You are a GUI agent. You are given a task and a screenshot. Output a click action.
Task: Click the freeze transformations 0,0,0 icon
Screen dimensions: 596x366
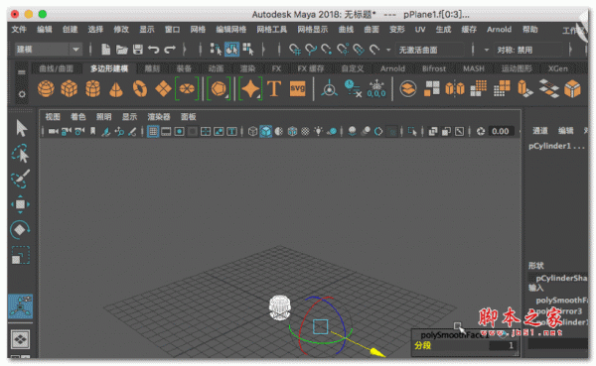coord(376,89)
